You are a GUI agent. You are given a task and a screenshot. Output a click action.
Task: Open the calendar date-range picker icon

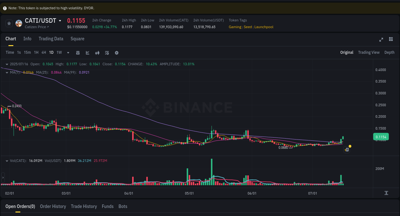pyautogui.click(x=78, y=52)
